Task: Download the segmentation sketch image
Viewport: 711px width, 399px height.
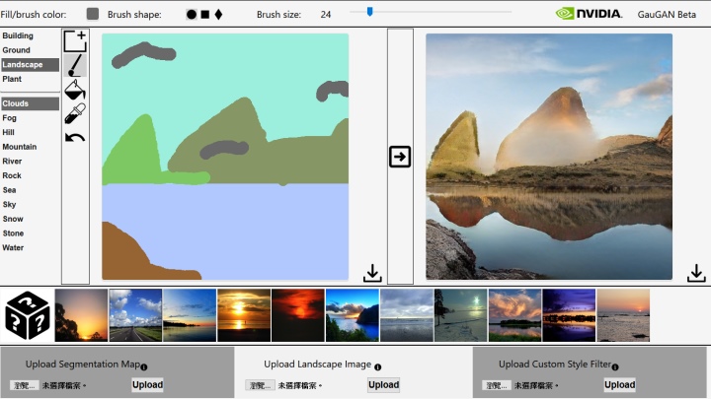Action: pyautogui.click(x=372, y=273)
